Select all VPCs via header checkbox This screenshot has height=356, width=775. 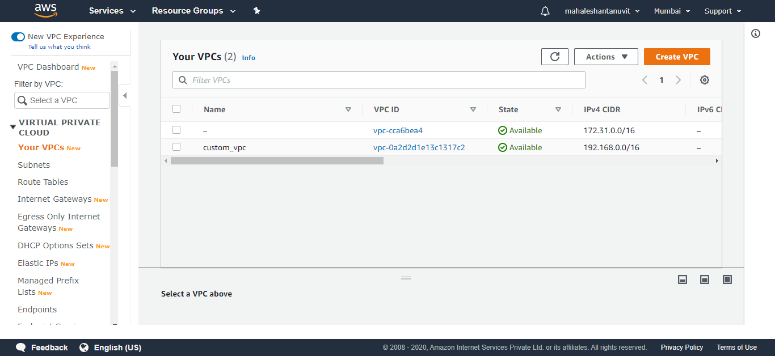[176, 109]
